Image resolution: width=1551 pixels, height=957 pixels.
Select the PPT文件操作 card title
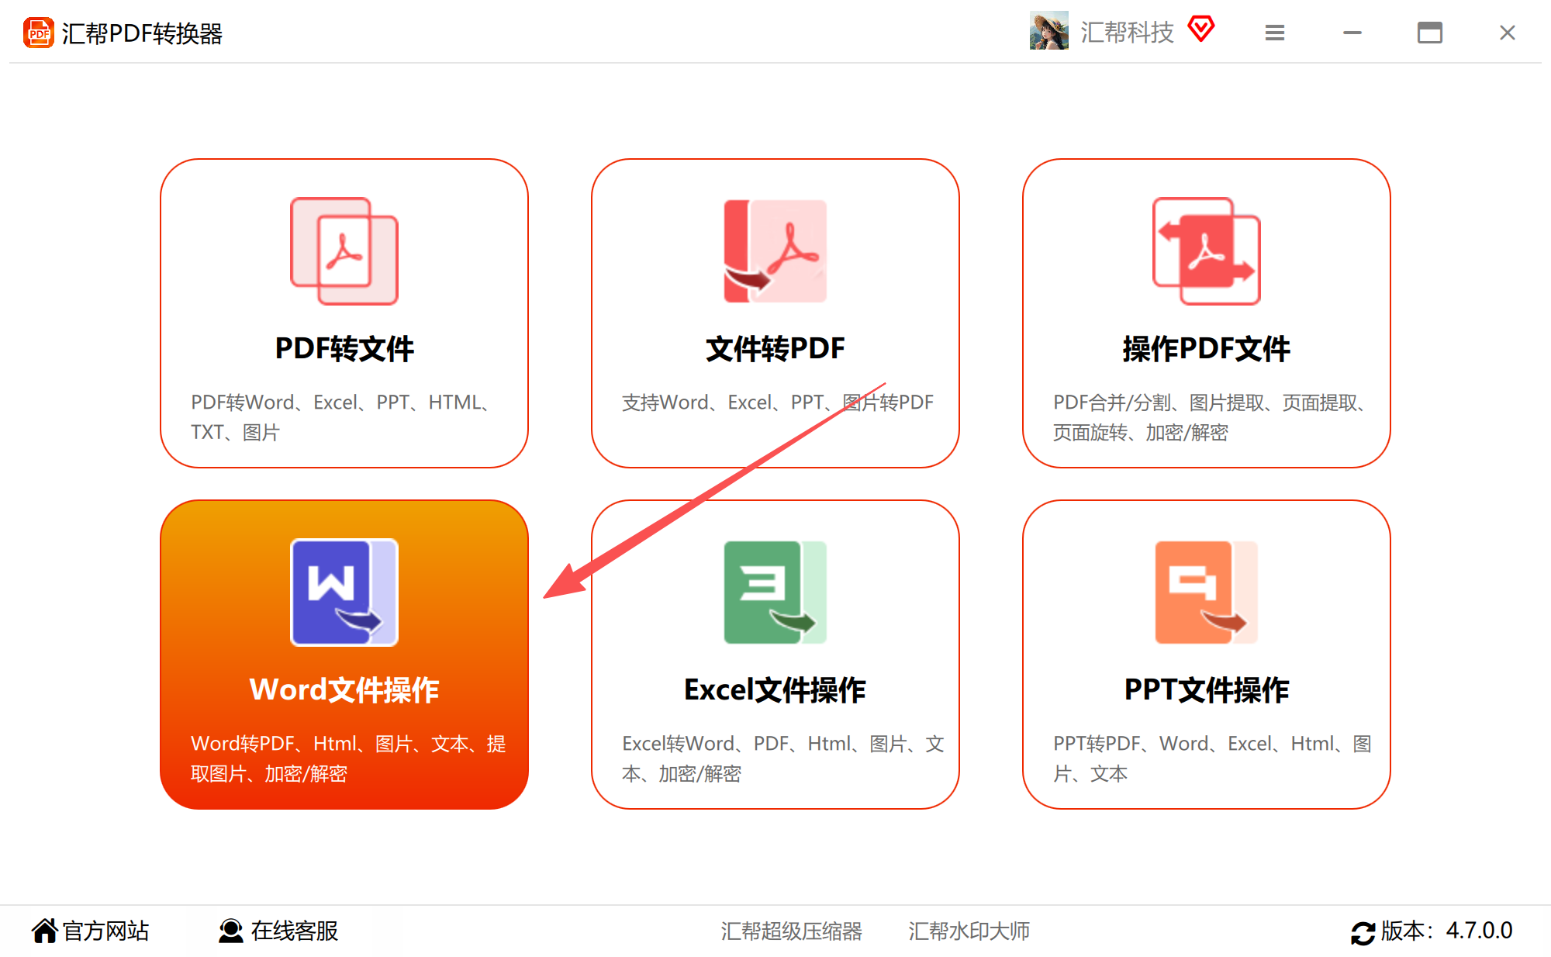pos(1207,689)
